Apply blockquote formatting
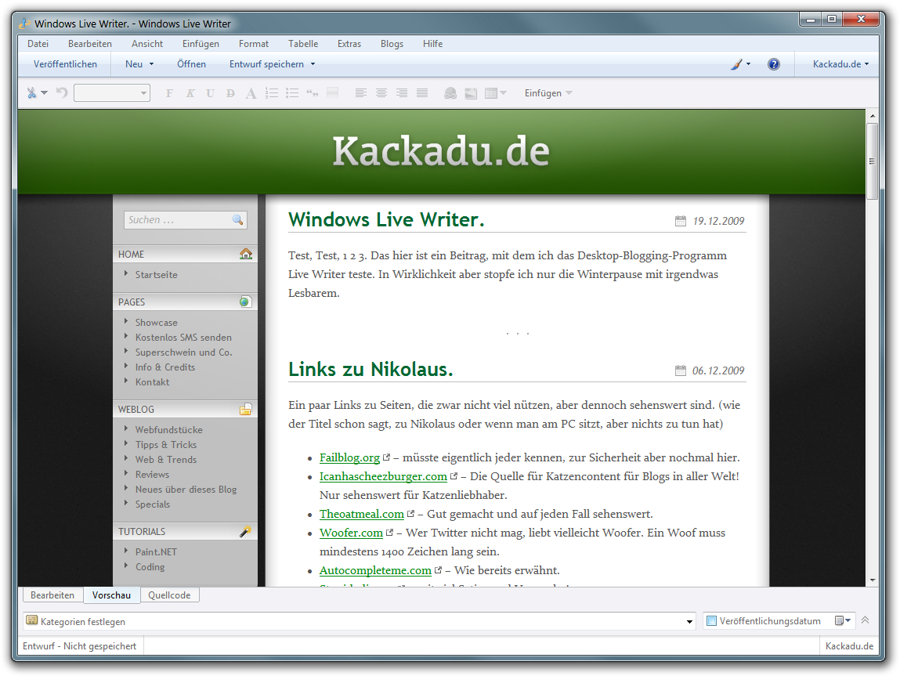Screen dimensions: 900x676 click(x=313, y=93)
